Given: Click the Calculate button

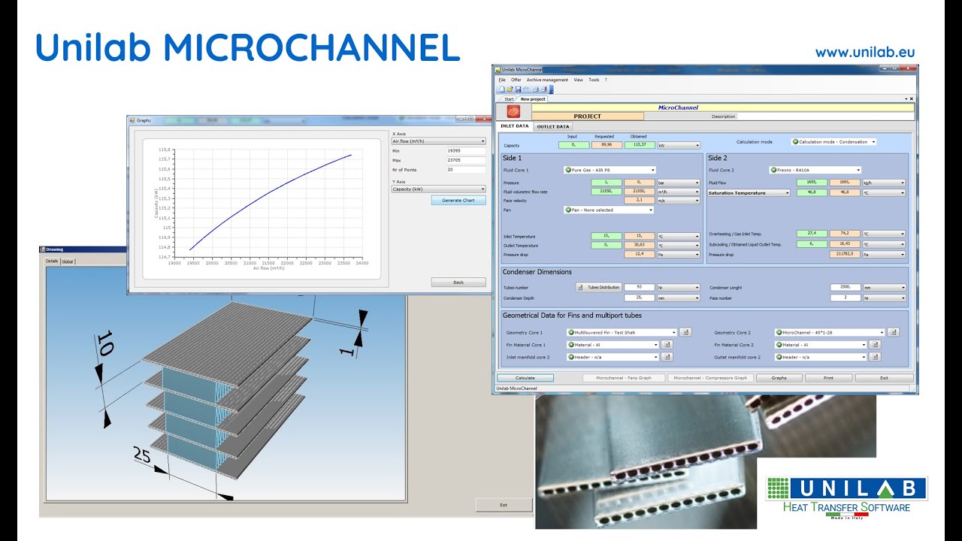Looking at the screenshot, I should coord(525,378).
